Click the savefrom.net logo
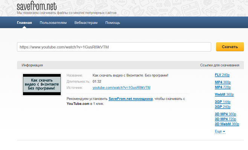 pyautogui.click(x=37, y=6)
